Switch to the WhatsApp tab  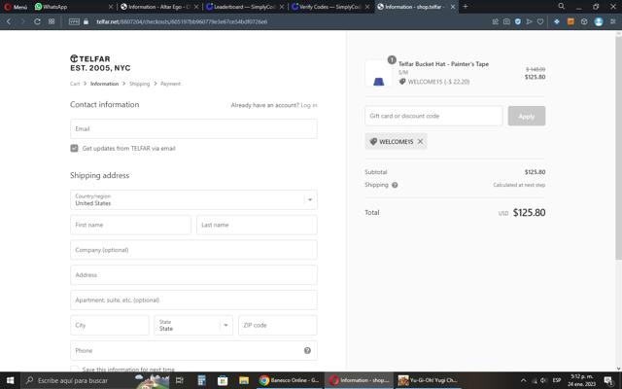74,7
